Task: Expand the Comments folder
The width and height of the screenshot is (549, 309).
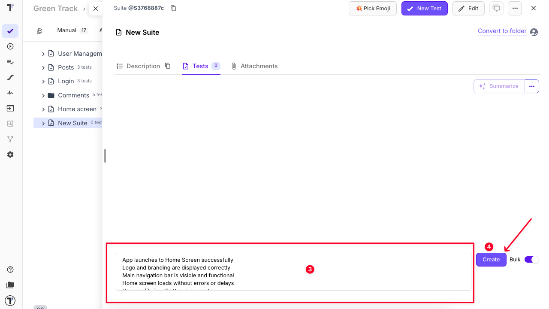Action: pyautogui.click(x=43, y=95)
